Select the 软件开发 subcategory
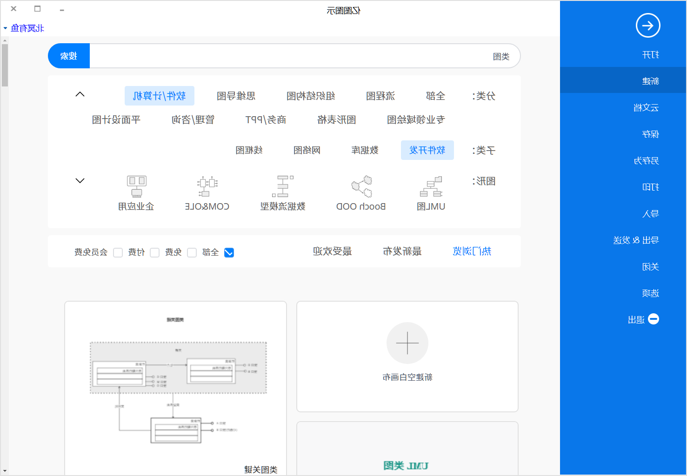Viewport: 687px width, 476px height. coord(427,150)
